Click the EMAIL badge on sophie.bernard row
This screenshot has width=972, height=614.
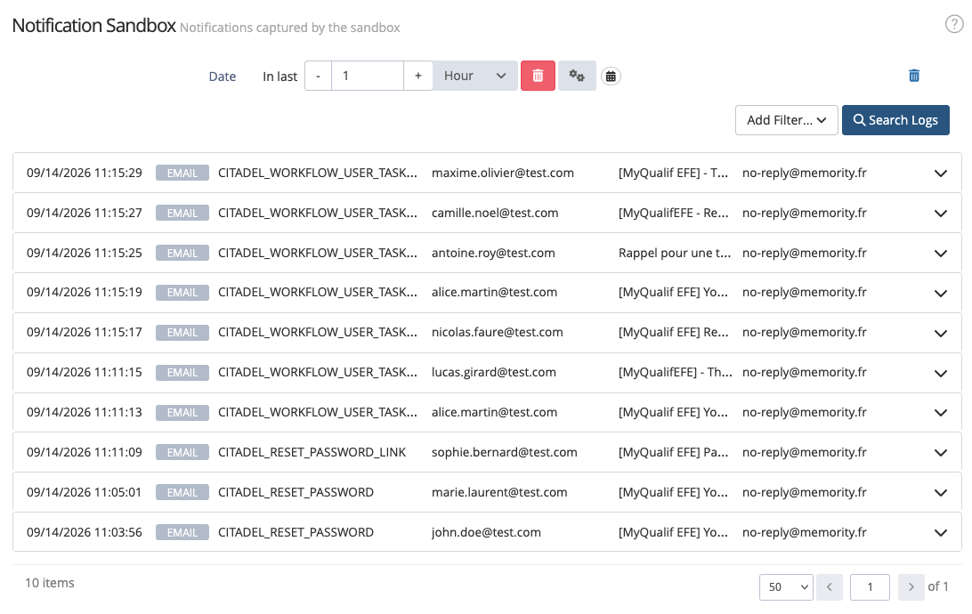tap(182, 452)
